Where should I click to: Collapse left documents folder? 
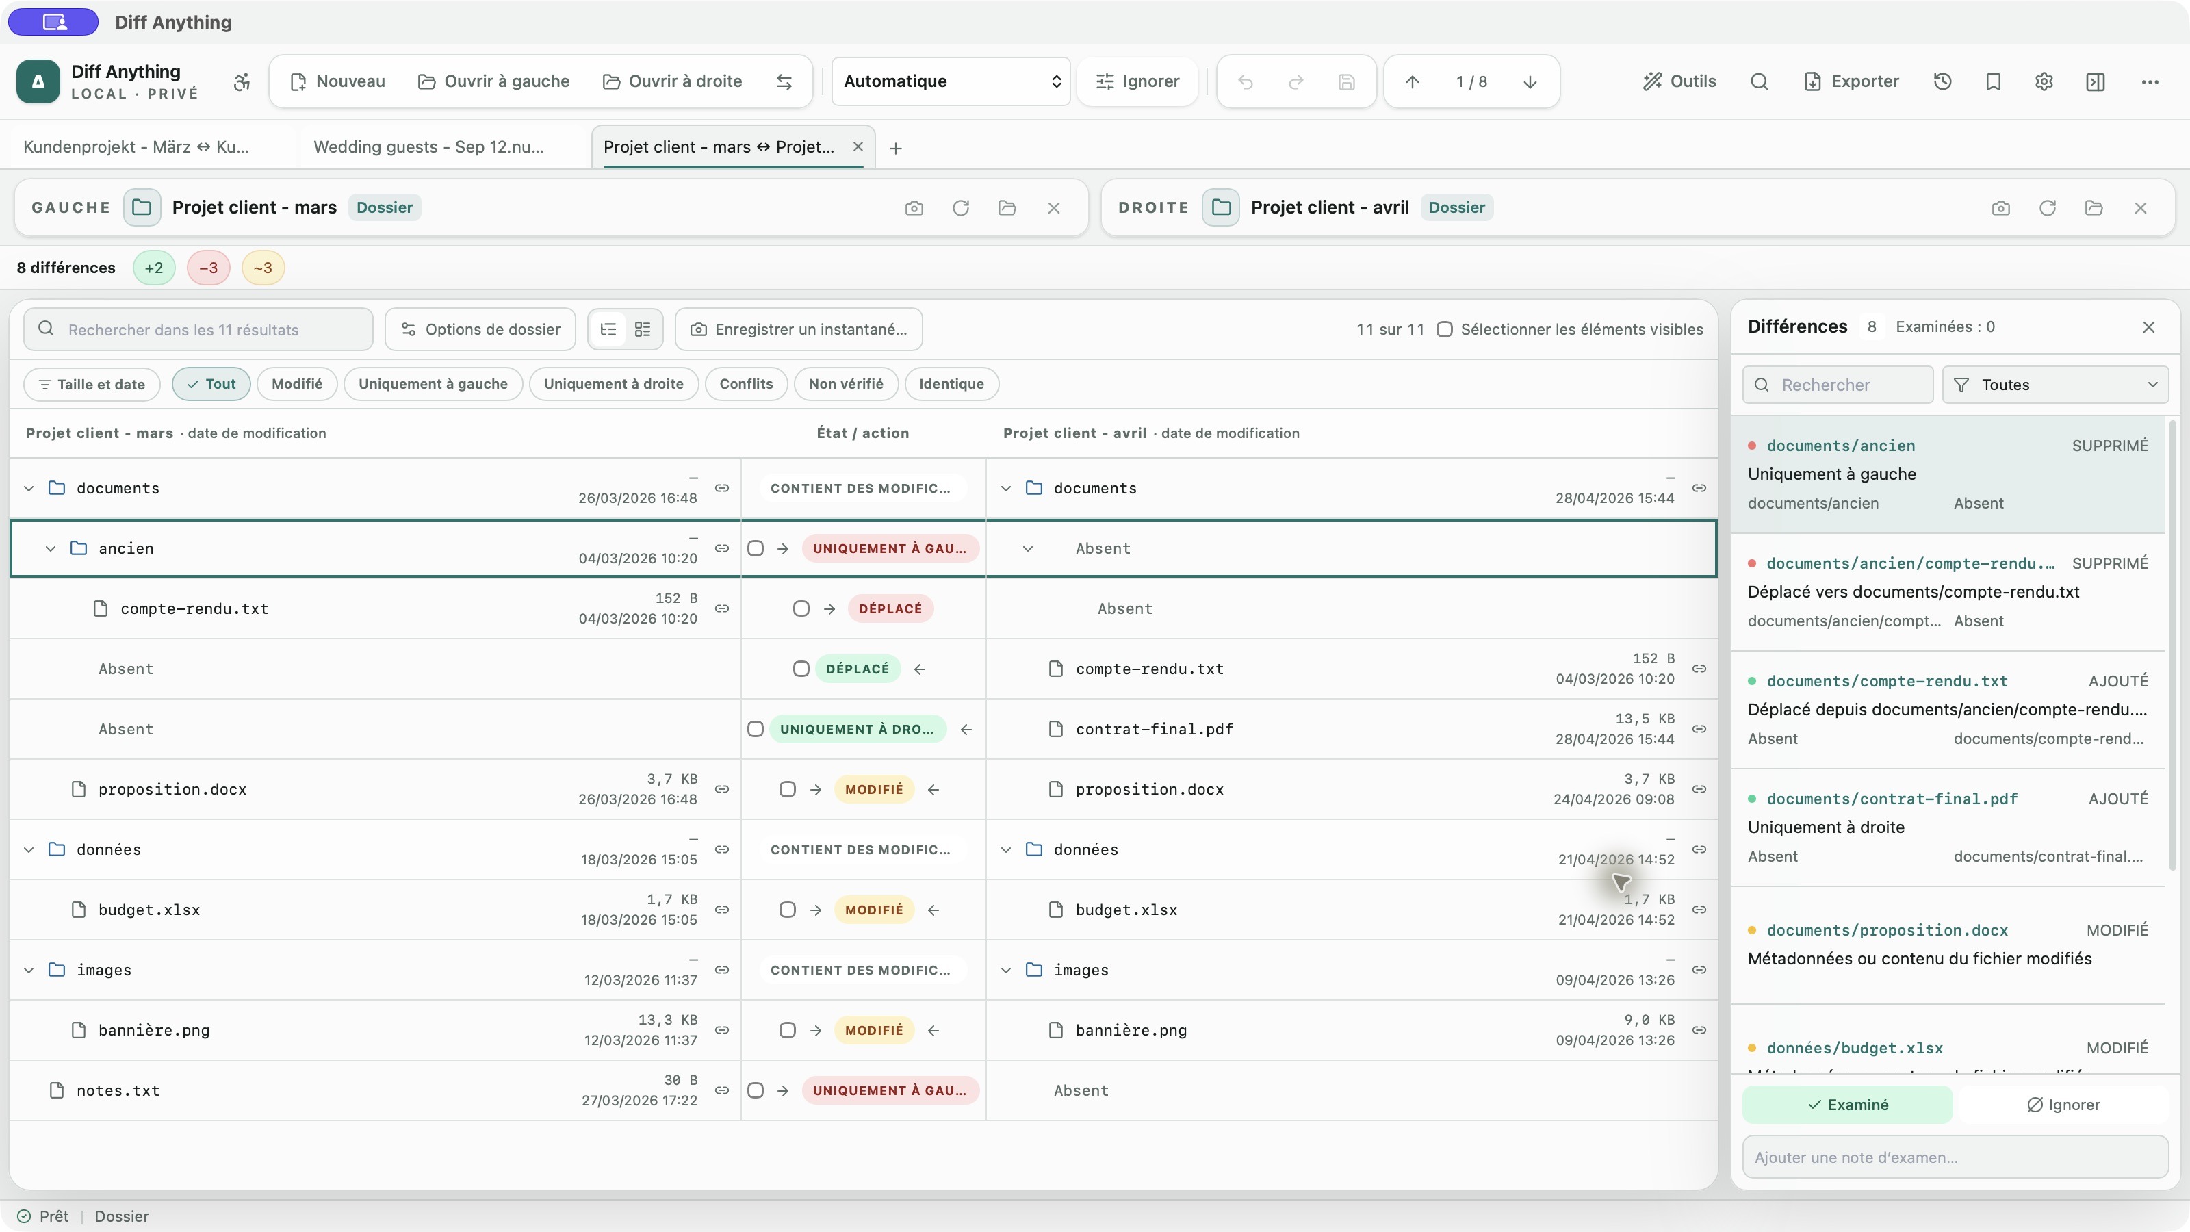pos(29,489)
